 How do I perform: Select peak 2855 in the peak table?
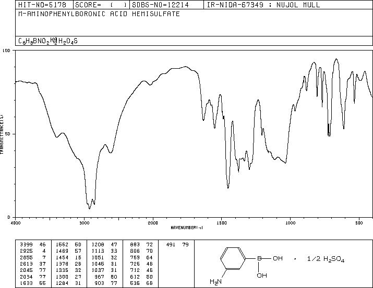point(26,258)
